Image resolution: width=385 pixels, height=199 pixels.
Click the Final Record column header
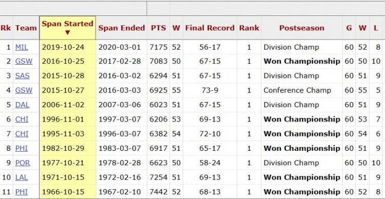pyautogui.click(x=210, y=28)
